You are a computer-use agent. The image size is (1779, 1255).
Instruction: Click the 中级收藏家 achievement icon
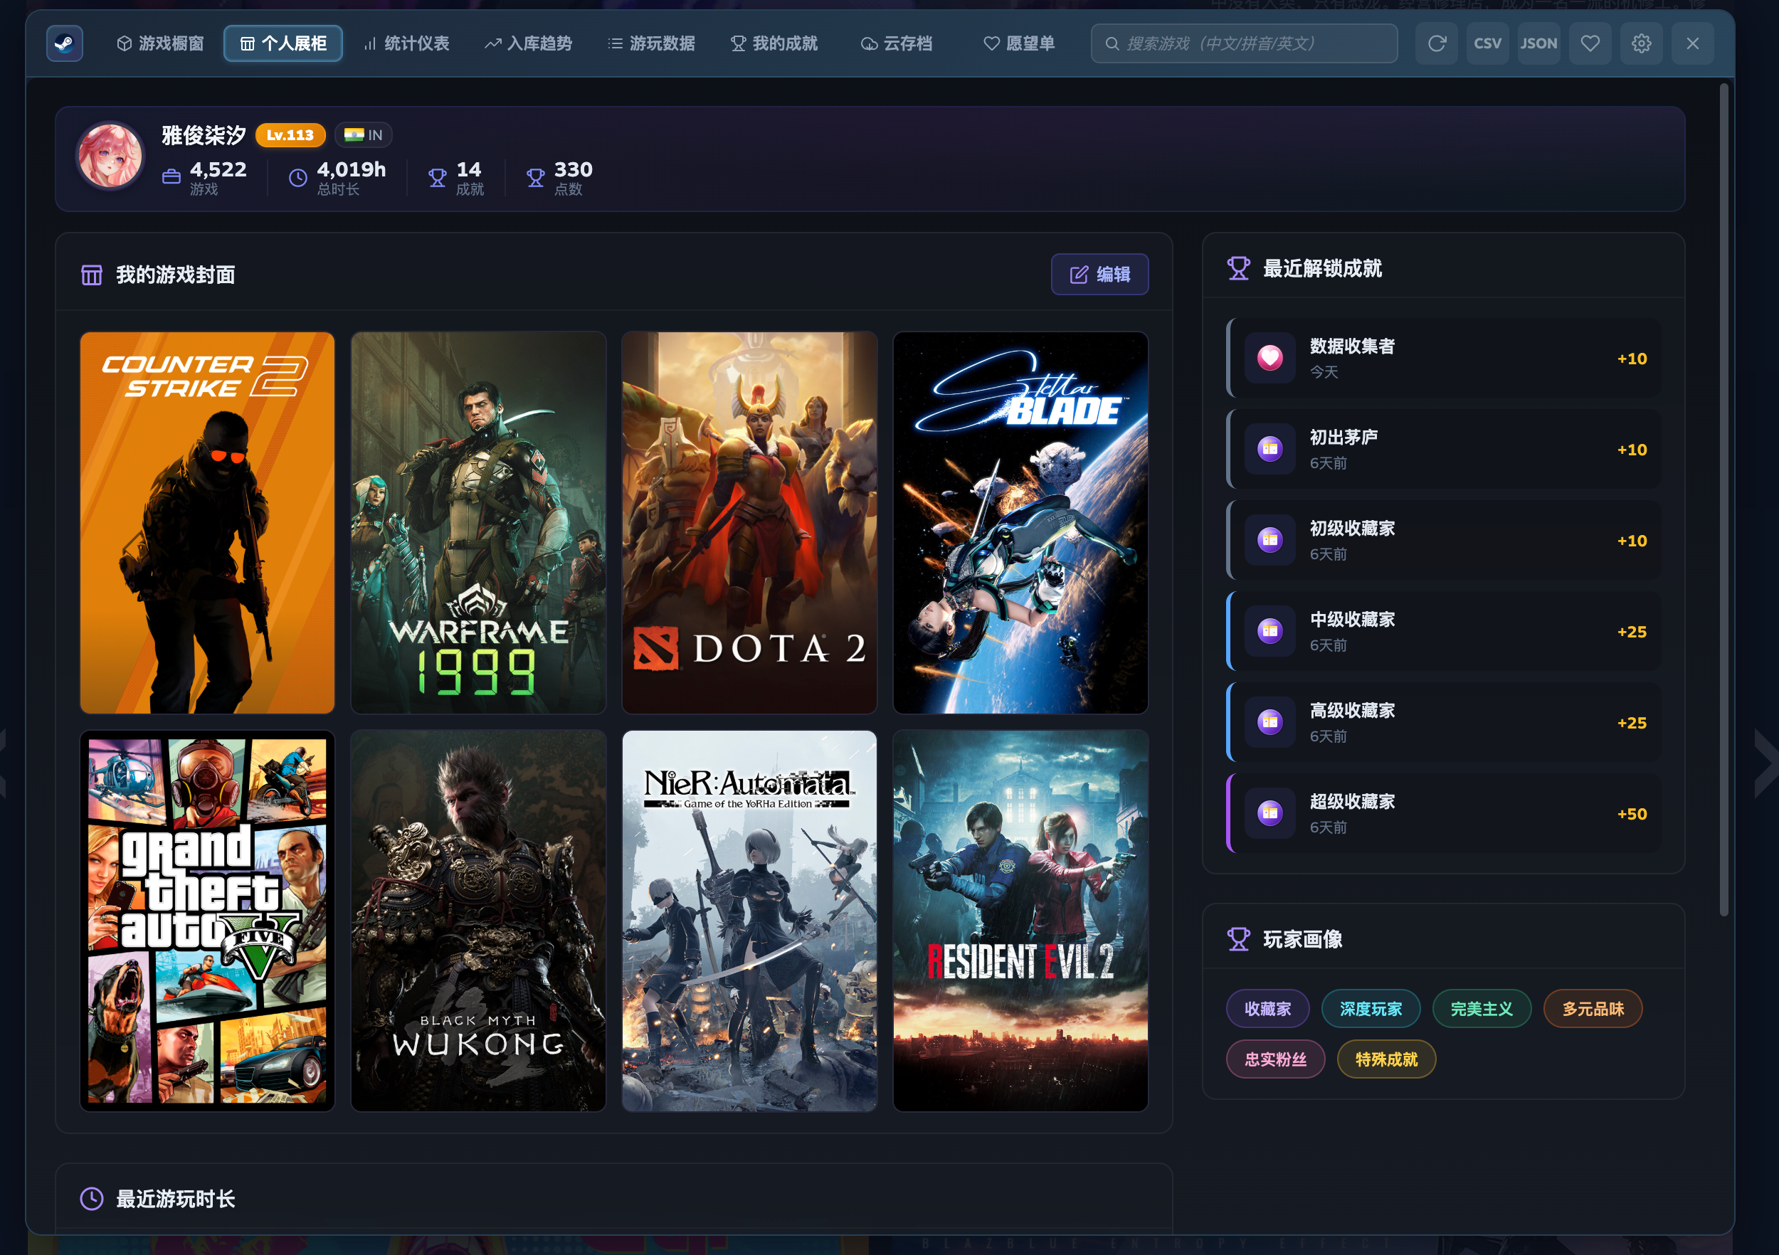point(1270,630)
